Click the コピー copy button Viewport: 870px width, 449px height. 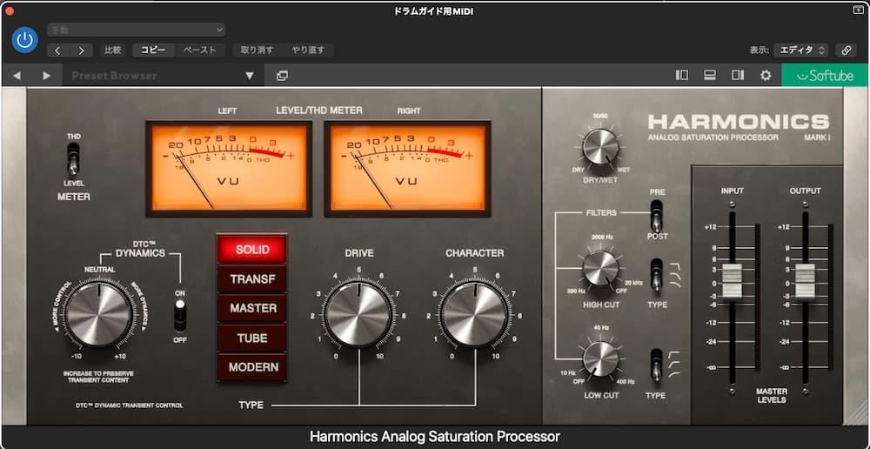[153, 50]
